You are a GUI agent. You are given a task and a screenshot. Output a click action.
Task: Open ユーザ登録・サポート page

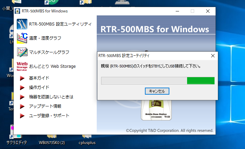[49, 116]
